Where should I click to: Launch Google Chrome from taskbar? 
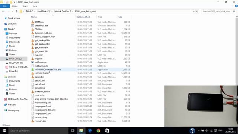98,131
